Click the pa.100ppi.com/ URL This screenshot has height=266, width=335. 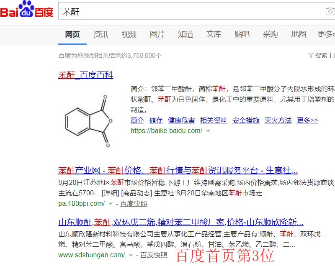(82, 204)
